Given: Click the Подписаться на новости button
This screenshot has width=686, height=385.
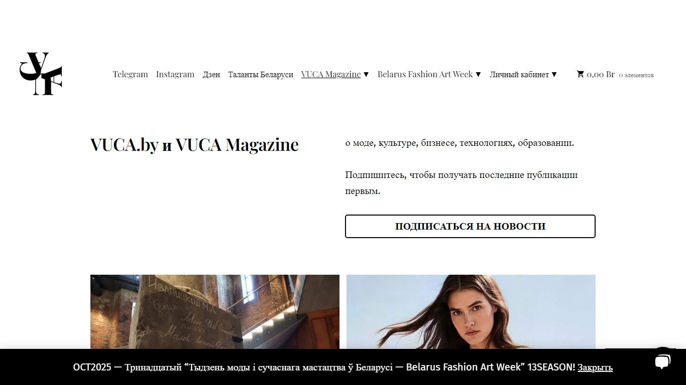Looking at the screenshot, I should click(x=470, y=226).
